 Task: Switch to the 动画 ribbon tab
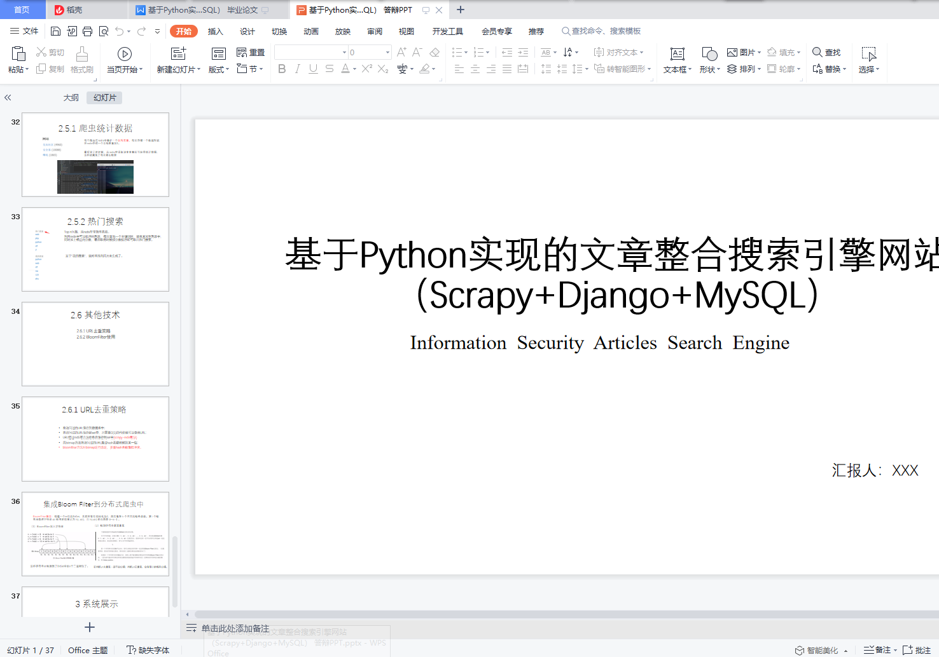point(311,31)
